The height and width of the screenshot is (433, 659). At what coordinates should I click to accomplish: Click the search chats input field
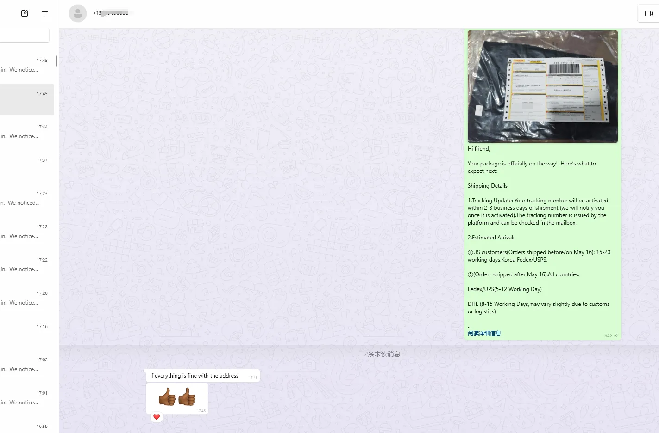click(x=25, y=35)
